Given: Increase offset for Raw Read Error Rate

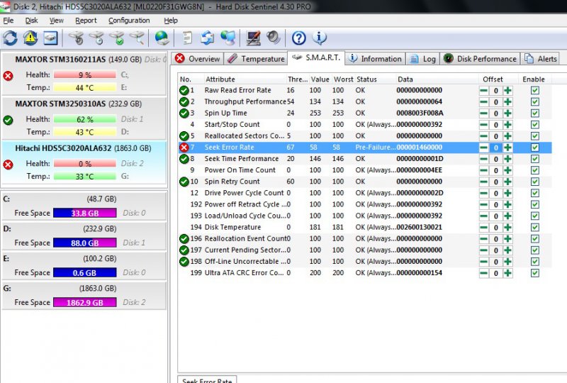Looking at the screenshot, I should pos(507,91).
